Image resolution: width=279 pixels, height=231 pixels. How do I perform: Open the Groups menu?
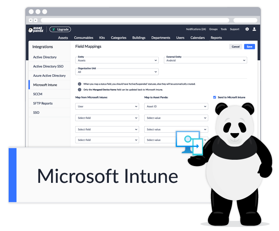(x=213, y=29)
